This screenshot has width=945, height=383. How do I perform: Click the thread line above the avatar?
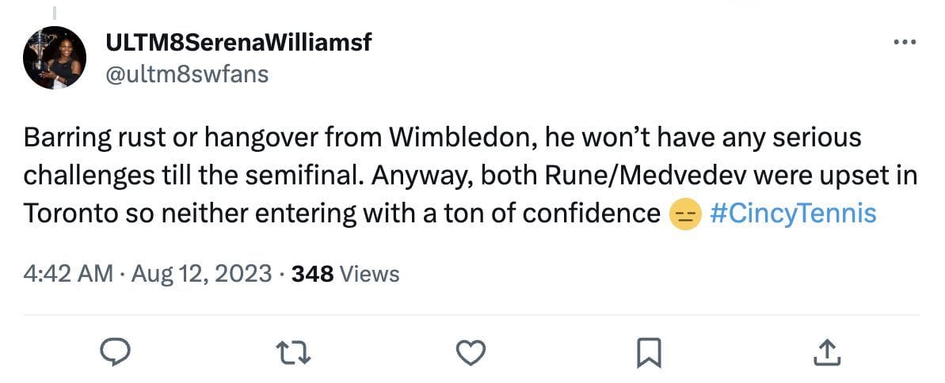tap(55, 11)
